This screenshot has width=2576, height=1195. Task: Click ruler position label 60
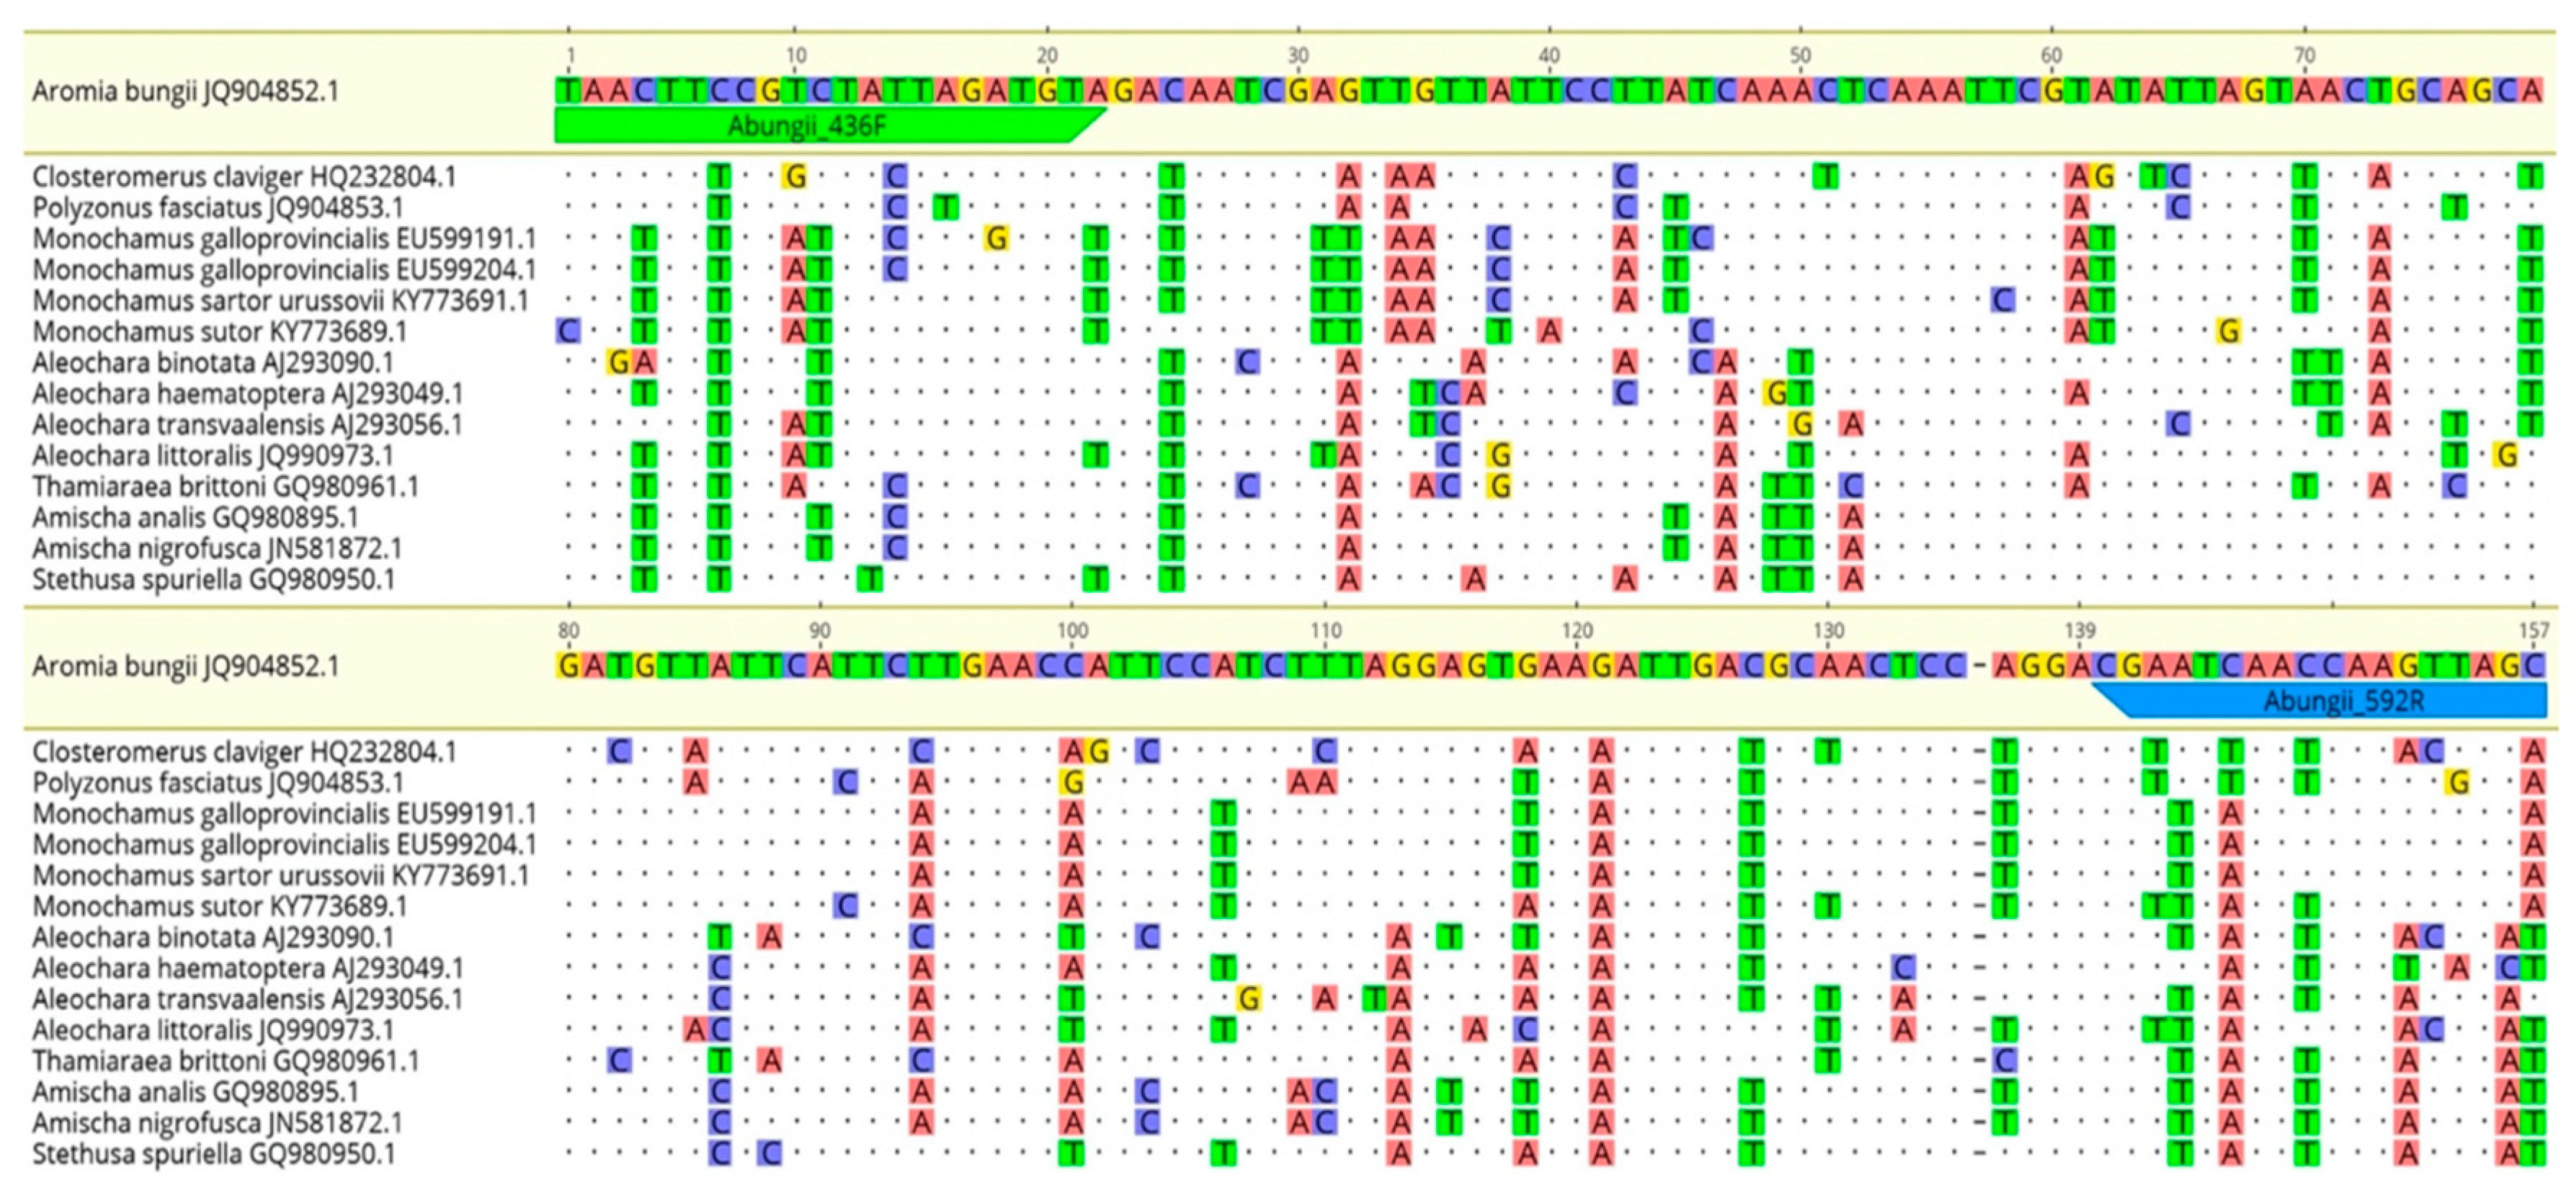2051,56
